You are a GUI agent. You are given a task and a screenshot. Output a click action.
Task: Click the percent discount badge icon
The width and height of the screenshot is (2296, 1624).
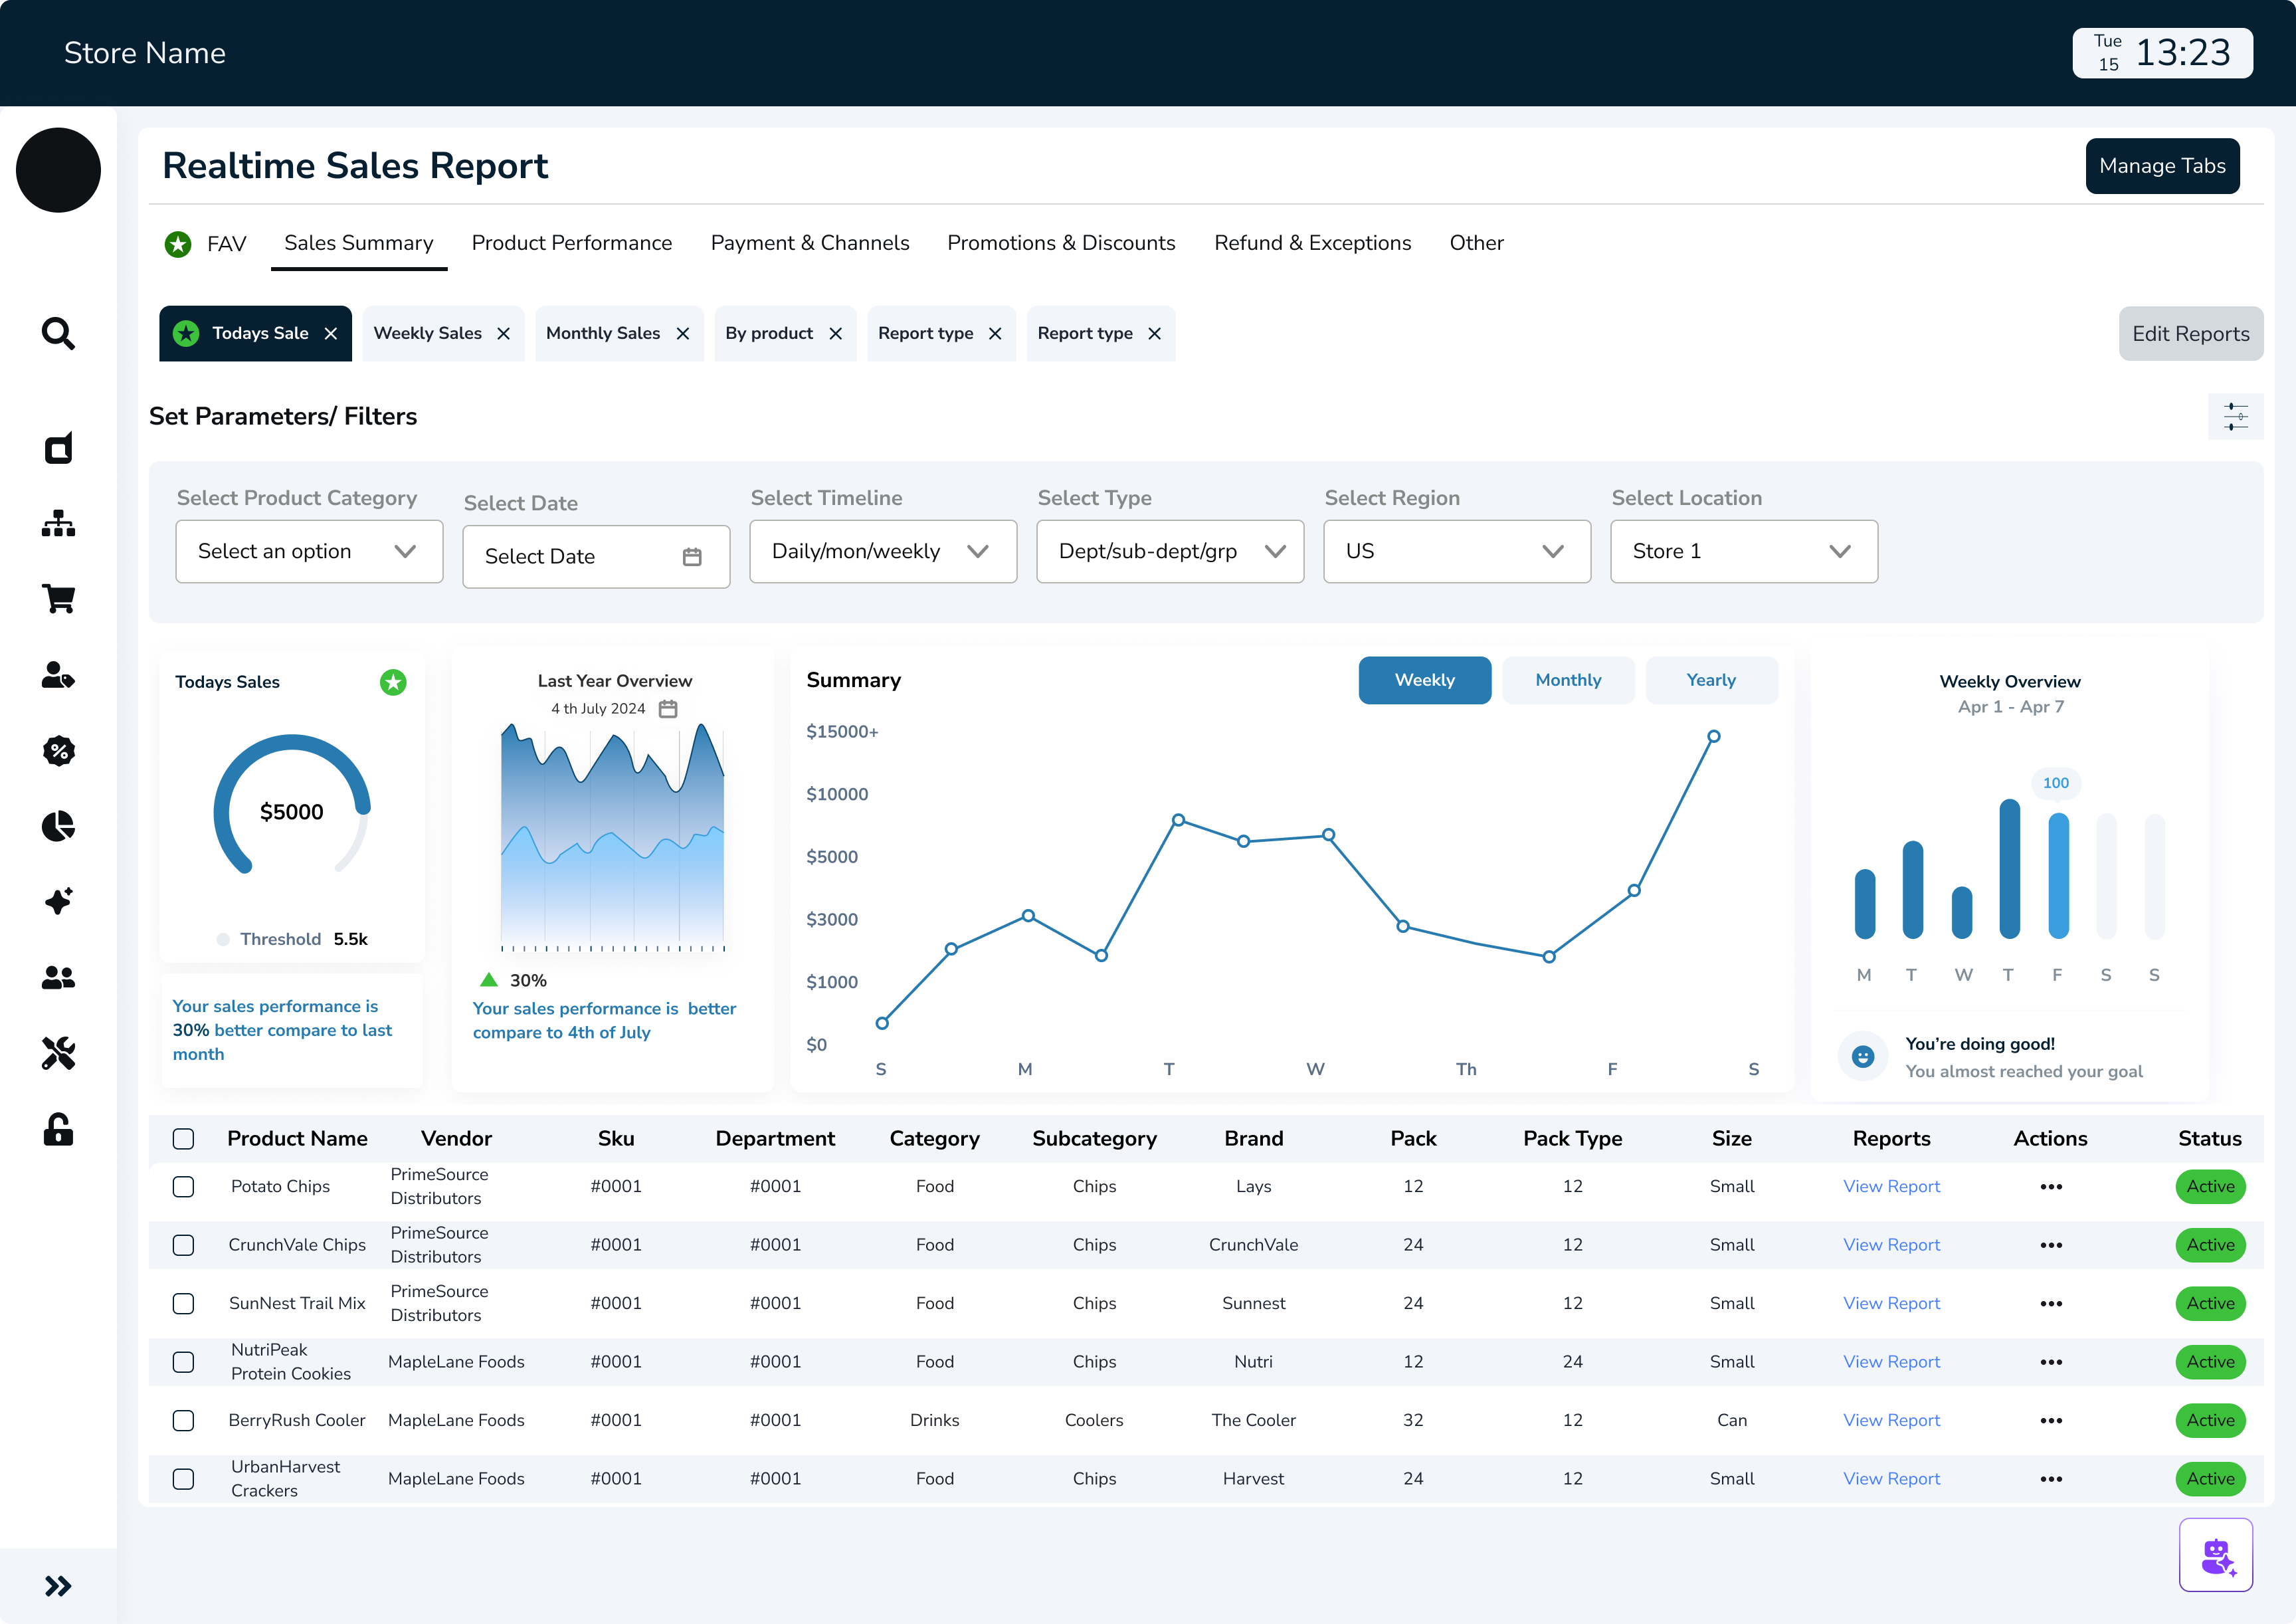click(58, 751)
